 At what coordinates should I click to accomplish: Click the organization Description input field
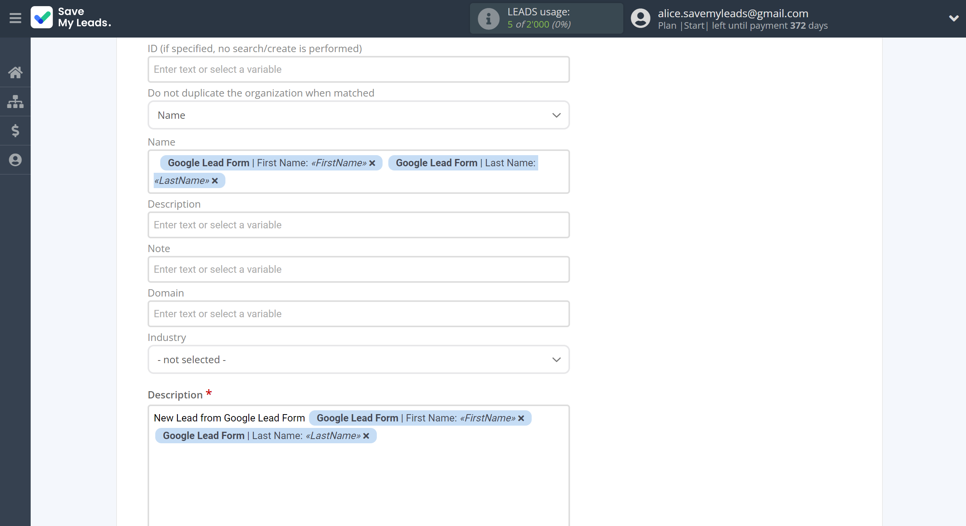[358, 225]
